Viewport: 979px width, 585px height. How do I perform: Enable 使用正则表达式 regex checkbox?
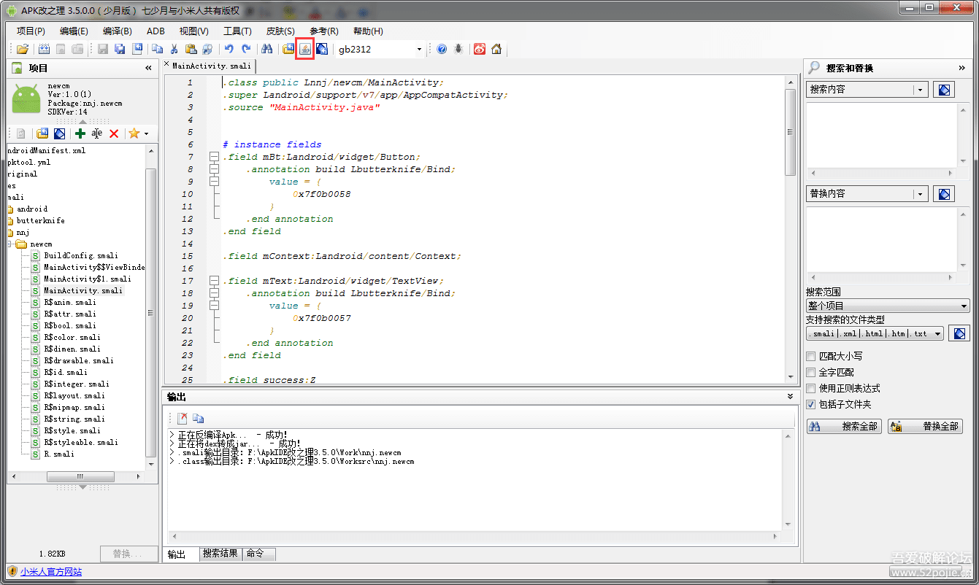[810, 389]
